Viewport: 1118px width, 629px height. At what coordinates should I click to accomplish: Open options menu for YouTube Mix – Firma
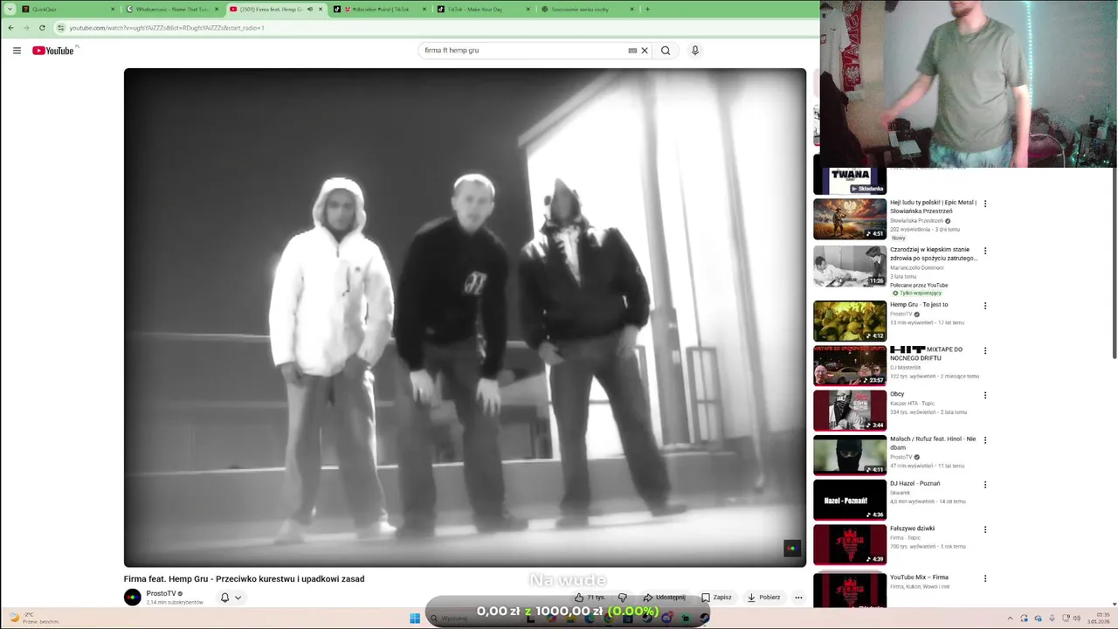point(985,578)
